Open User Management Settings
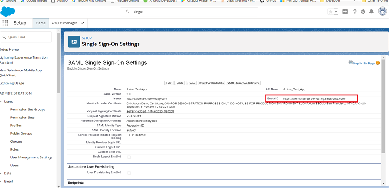Viewport: 389px width, 188px height. point(31,157)
